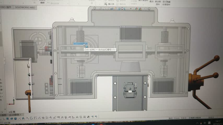
Task: Click the 插入块 (Insert Block) tool
Action: 110,4
